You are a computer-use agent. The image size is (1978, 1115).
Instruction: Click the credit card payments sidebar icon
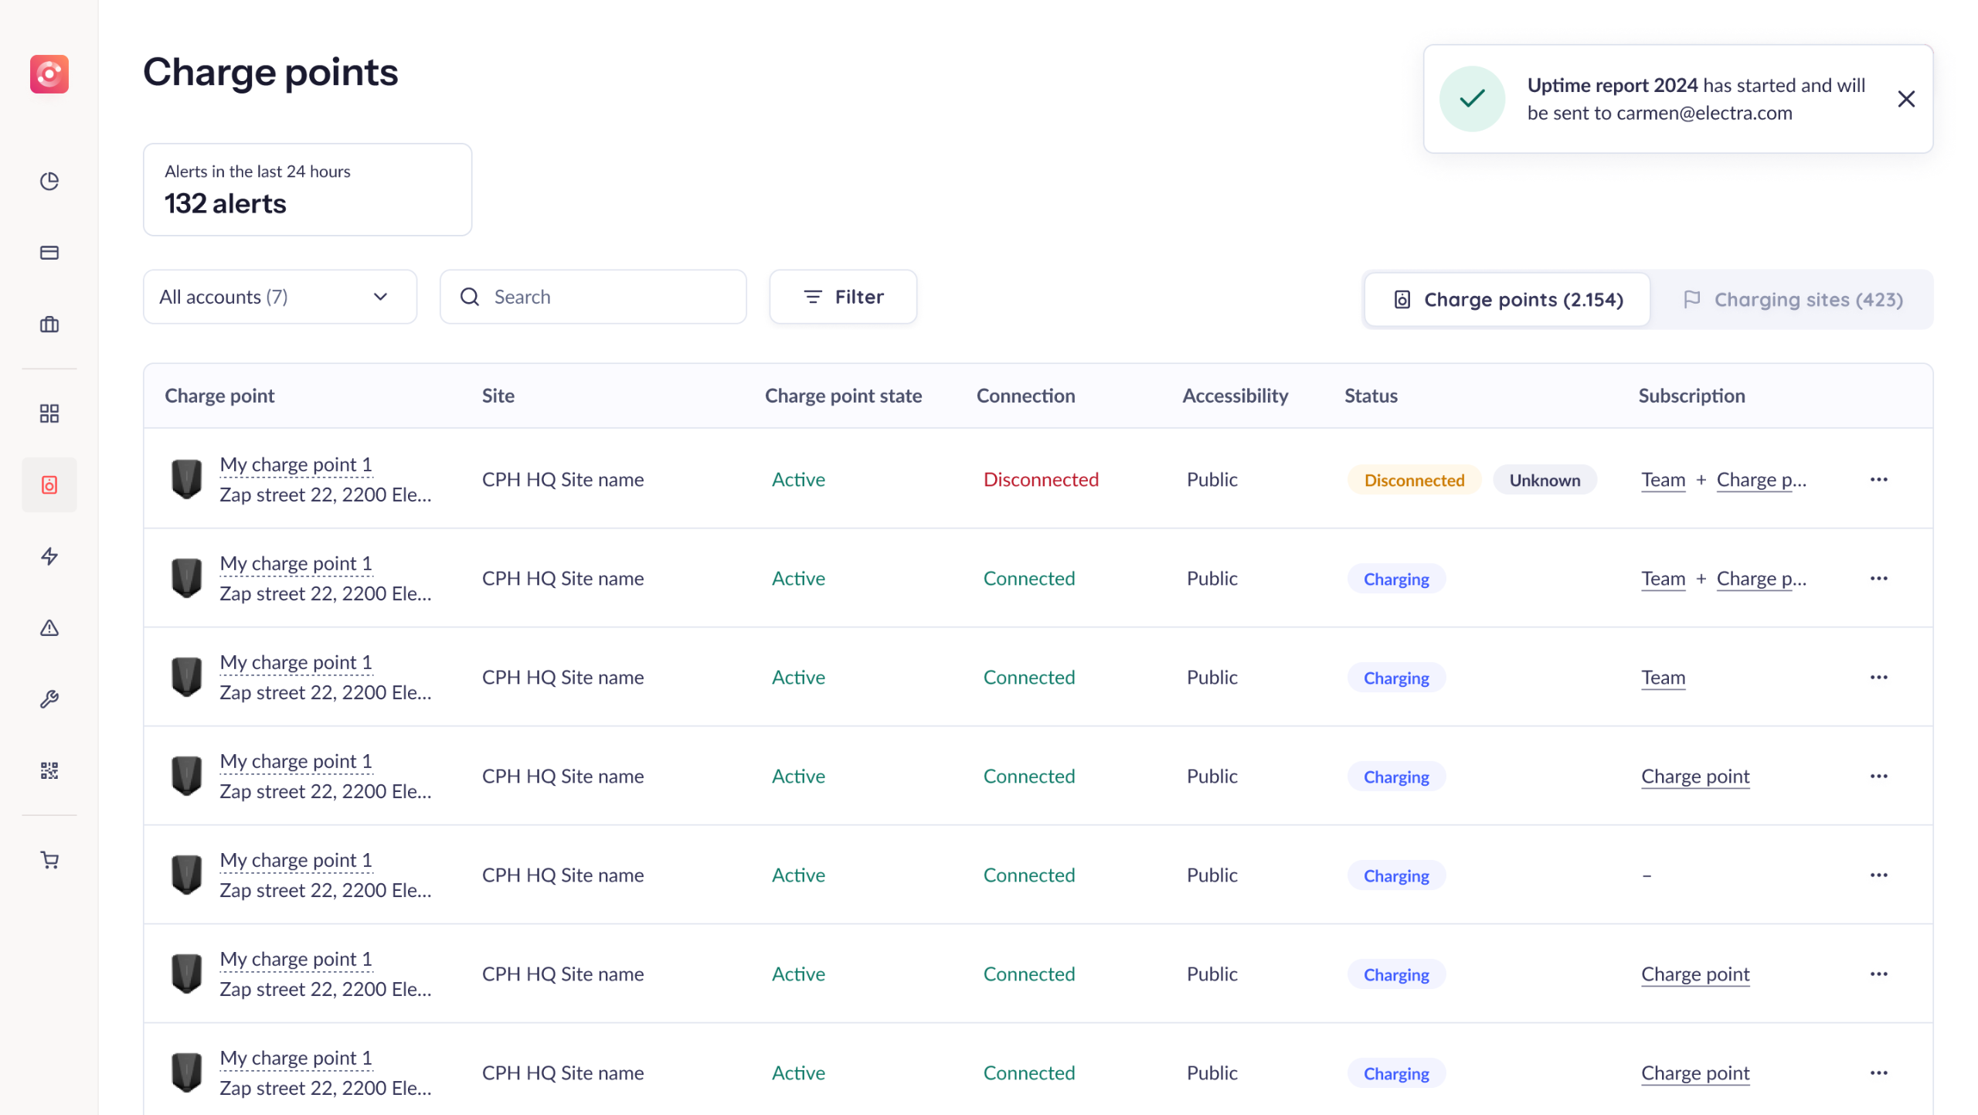pyautogui.click(x=49, y=253)
